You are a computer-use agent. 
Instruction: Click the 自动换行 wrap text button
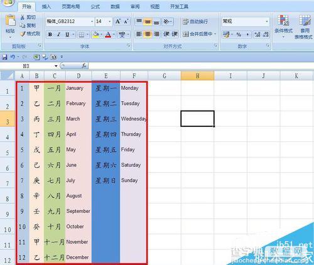pyautogui.click(x=195, y=21)
